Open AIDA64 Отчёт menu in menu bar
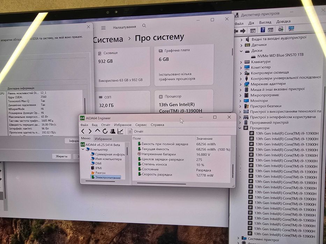This screenshot has width=326, height=244. [106, 125]
